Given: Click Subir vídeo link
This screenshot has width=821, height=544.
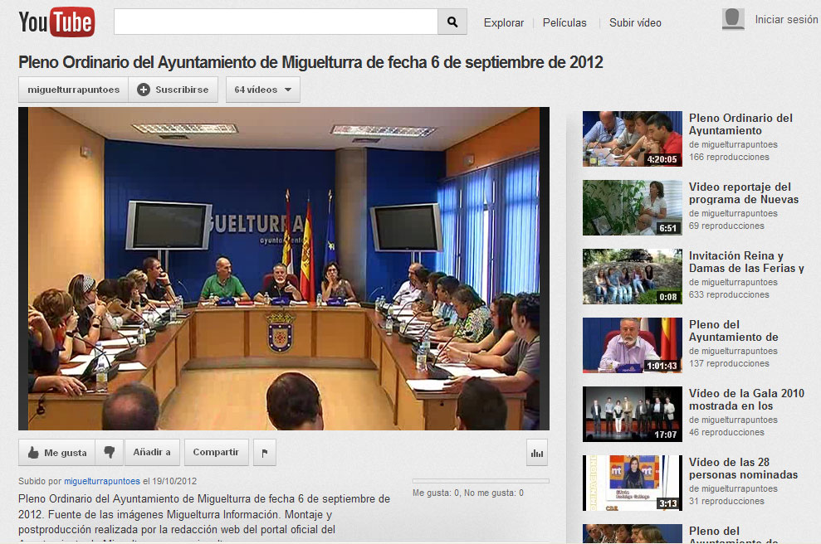Looking at the screenshot, I should [x=635, y=23].
